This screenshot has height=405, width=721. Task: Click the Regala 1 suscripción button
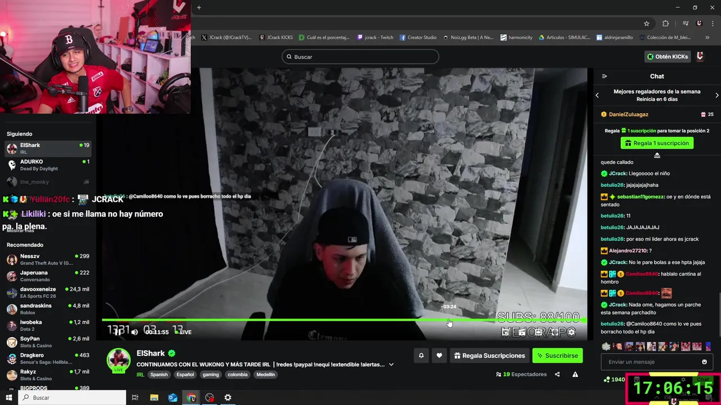click(657, 143)
